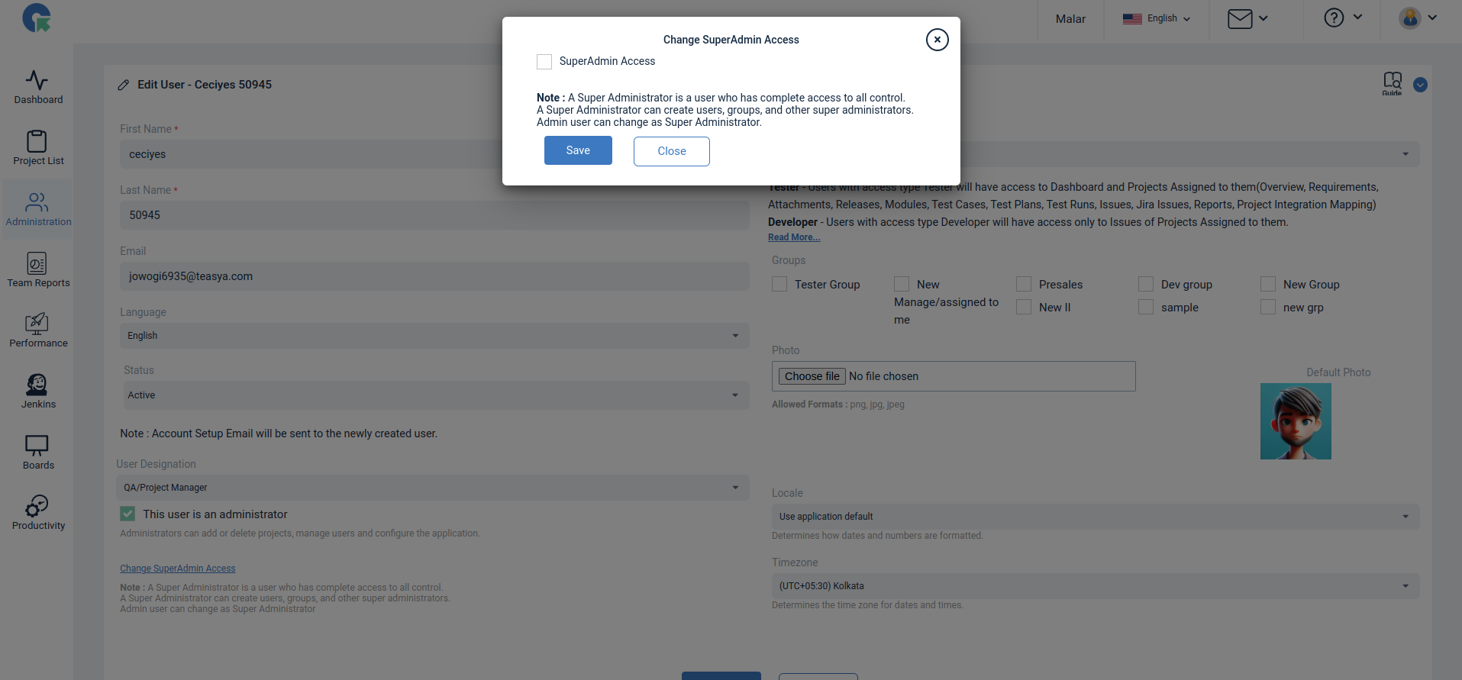Viewport: 1462px width, 680px height.
Task: Expand the user profile chevron
Action: [x=1432, y=18]
